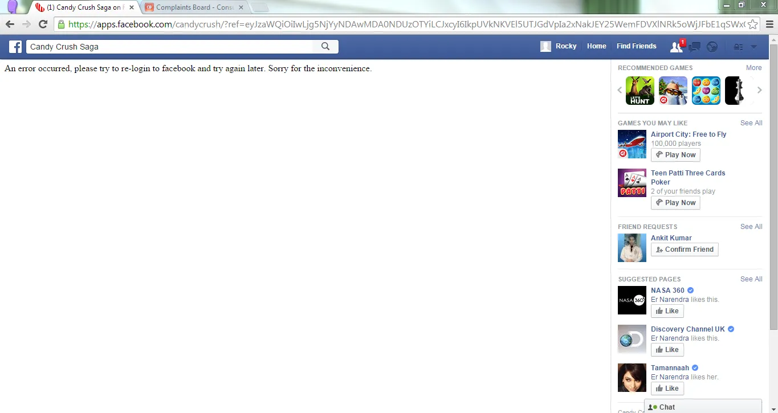Click Play Now for Airport City
The image size is (778, 413).
pyautogui.click(x=675, y=155)
